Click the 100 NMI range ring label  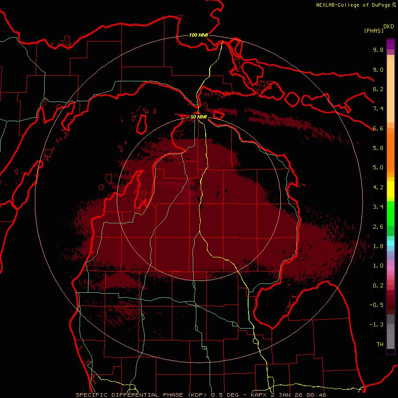[x=199, y=35]
